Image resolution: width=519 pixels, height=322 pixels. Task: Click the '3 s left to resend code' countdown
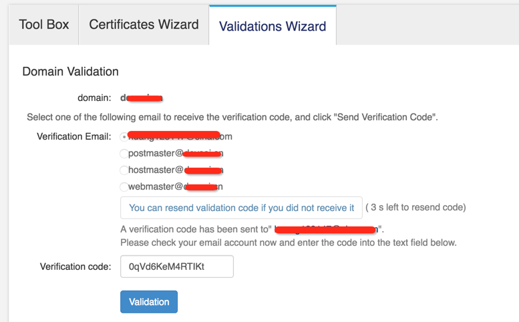click(415, 207)
